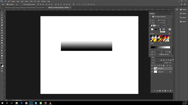Open the History panel button
The width and height of the screenshot is (188, 105).
[x=183, y=14]
